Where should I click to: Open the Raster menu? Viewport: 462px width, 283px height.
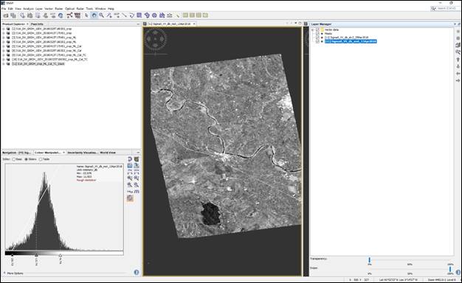59,9
